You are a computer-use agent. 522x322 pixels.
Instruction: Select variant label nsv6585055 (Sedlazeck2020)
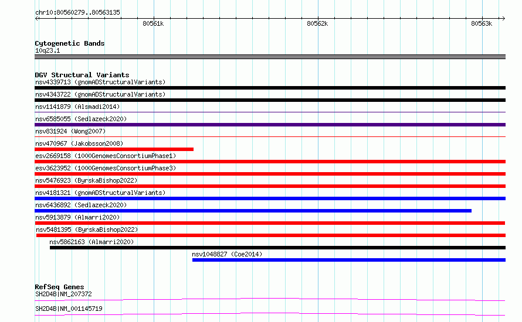(81, 119)
